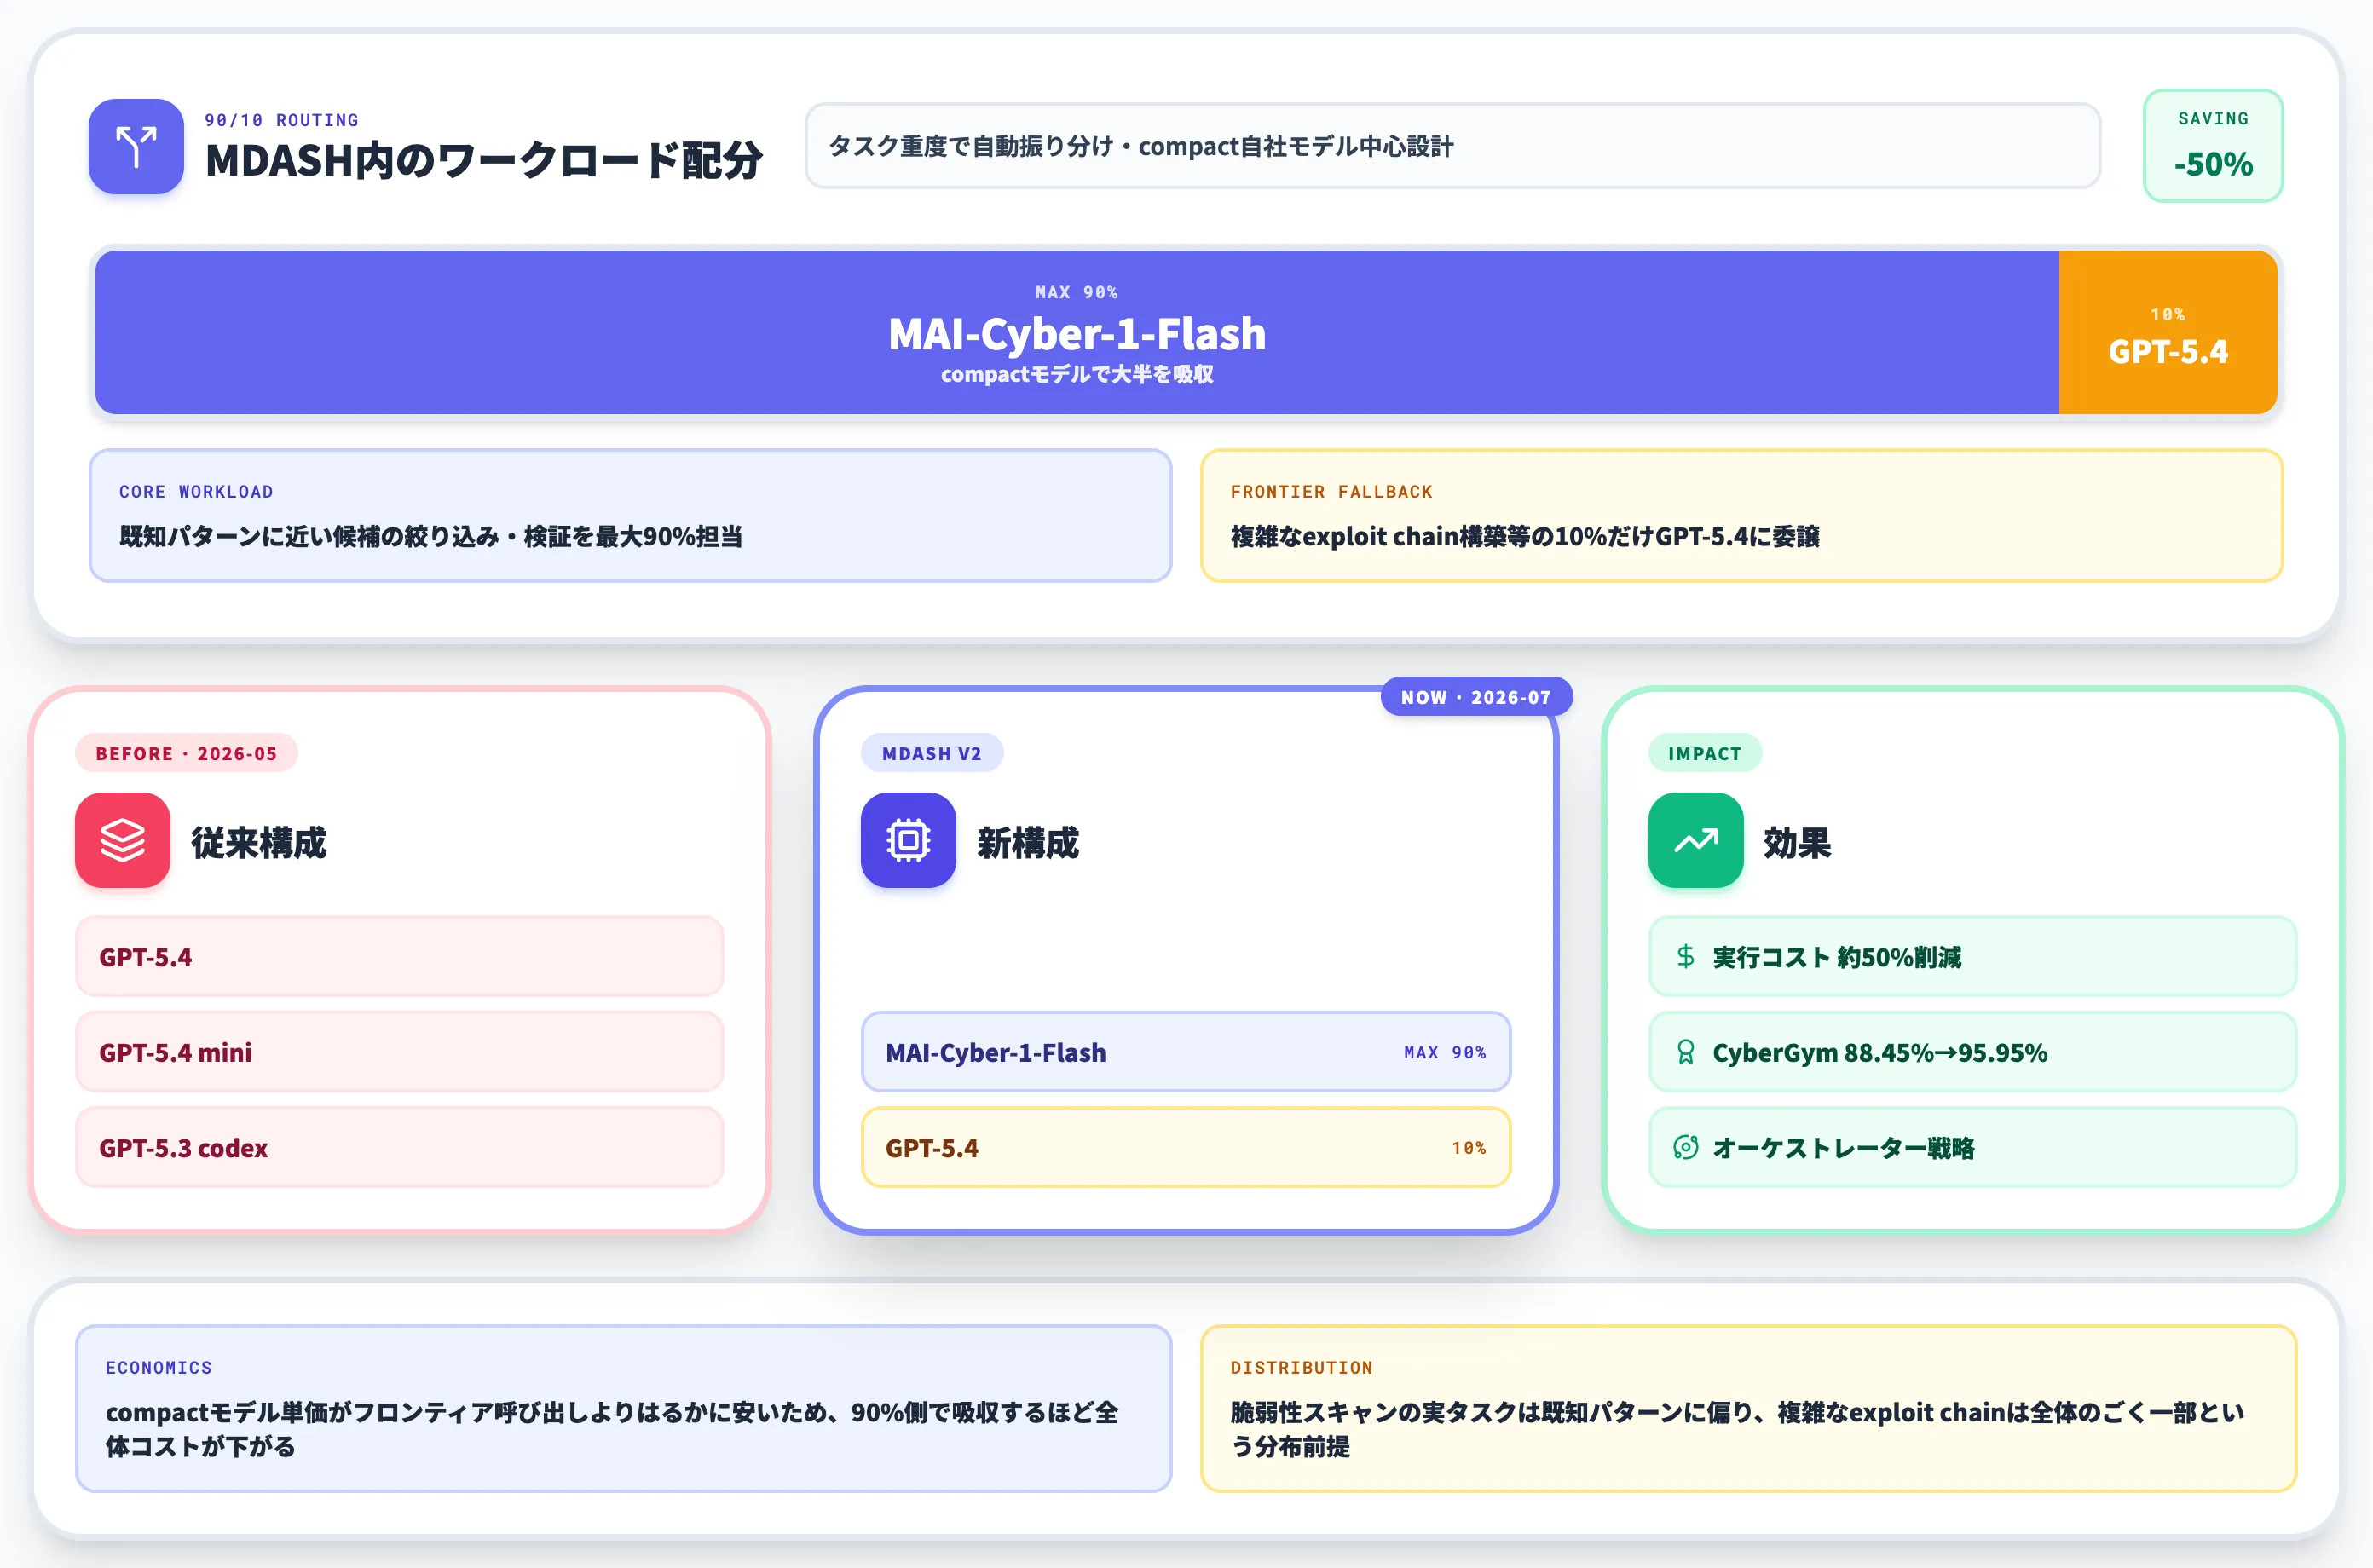Click the orchestrator icon beside オーケストレーター戦略
This screenshot has height=1568, width=2373.
[x=1686, y=1147]
